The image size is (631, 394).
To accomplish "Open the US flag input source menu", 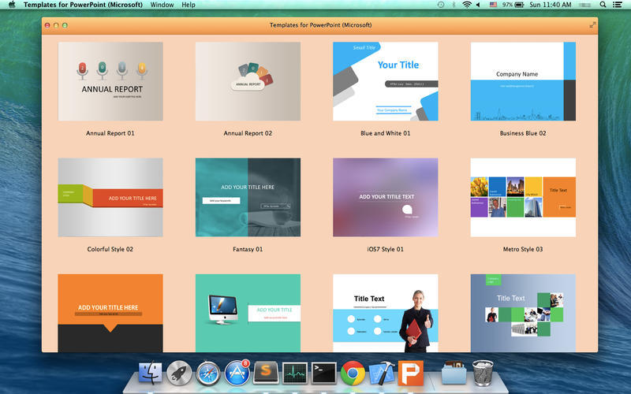I will tap(493, 5).
